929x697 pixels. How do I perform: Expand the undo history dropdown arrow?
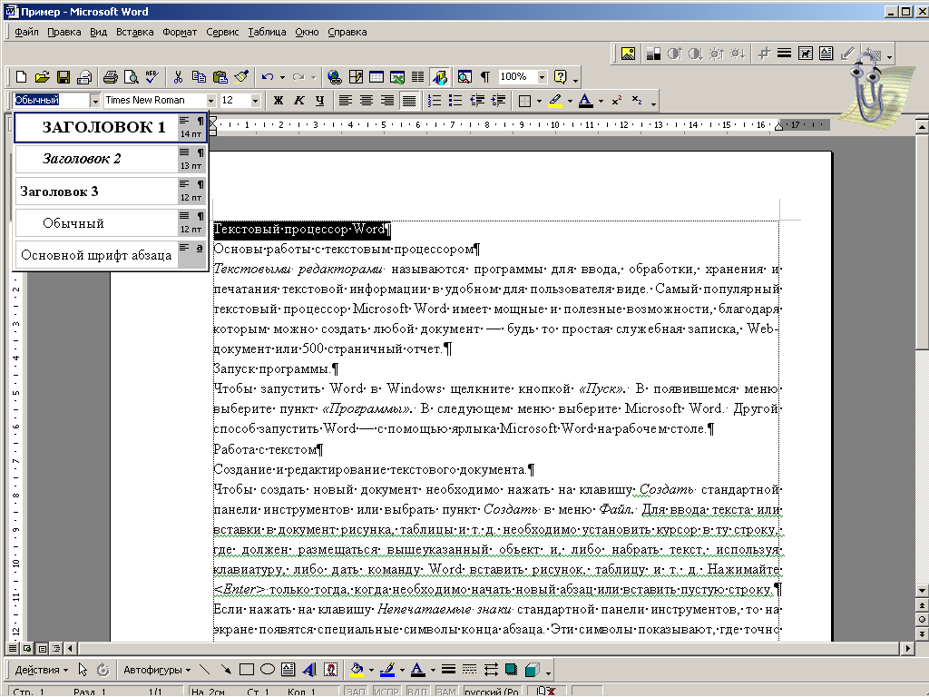pyautogui.click(x=282, y=77)
